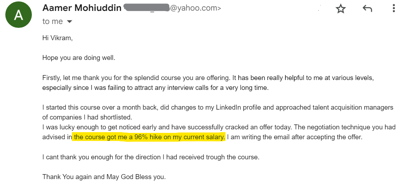
Task: Click the "Hi Vikram," greeting line
Action: point(57,38)
